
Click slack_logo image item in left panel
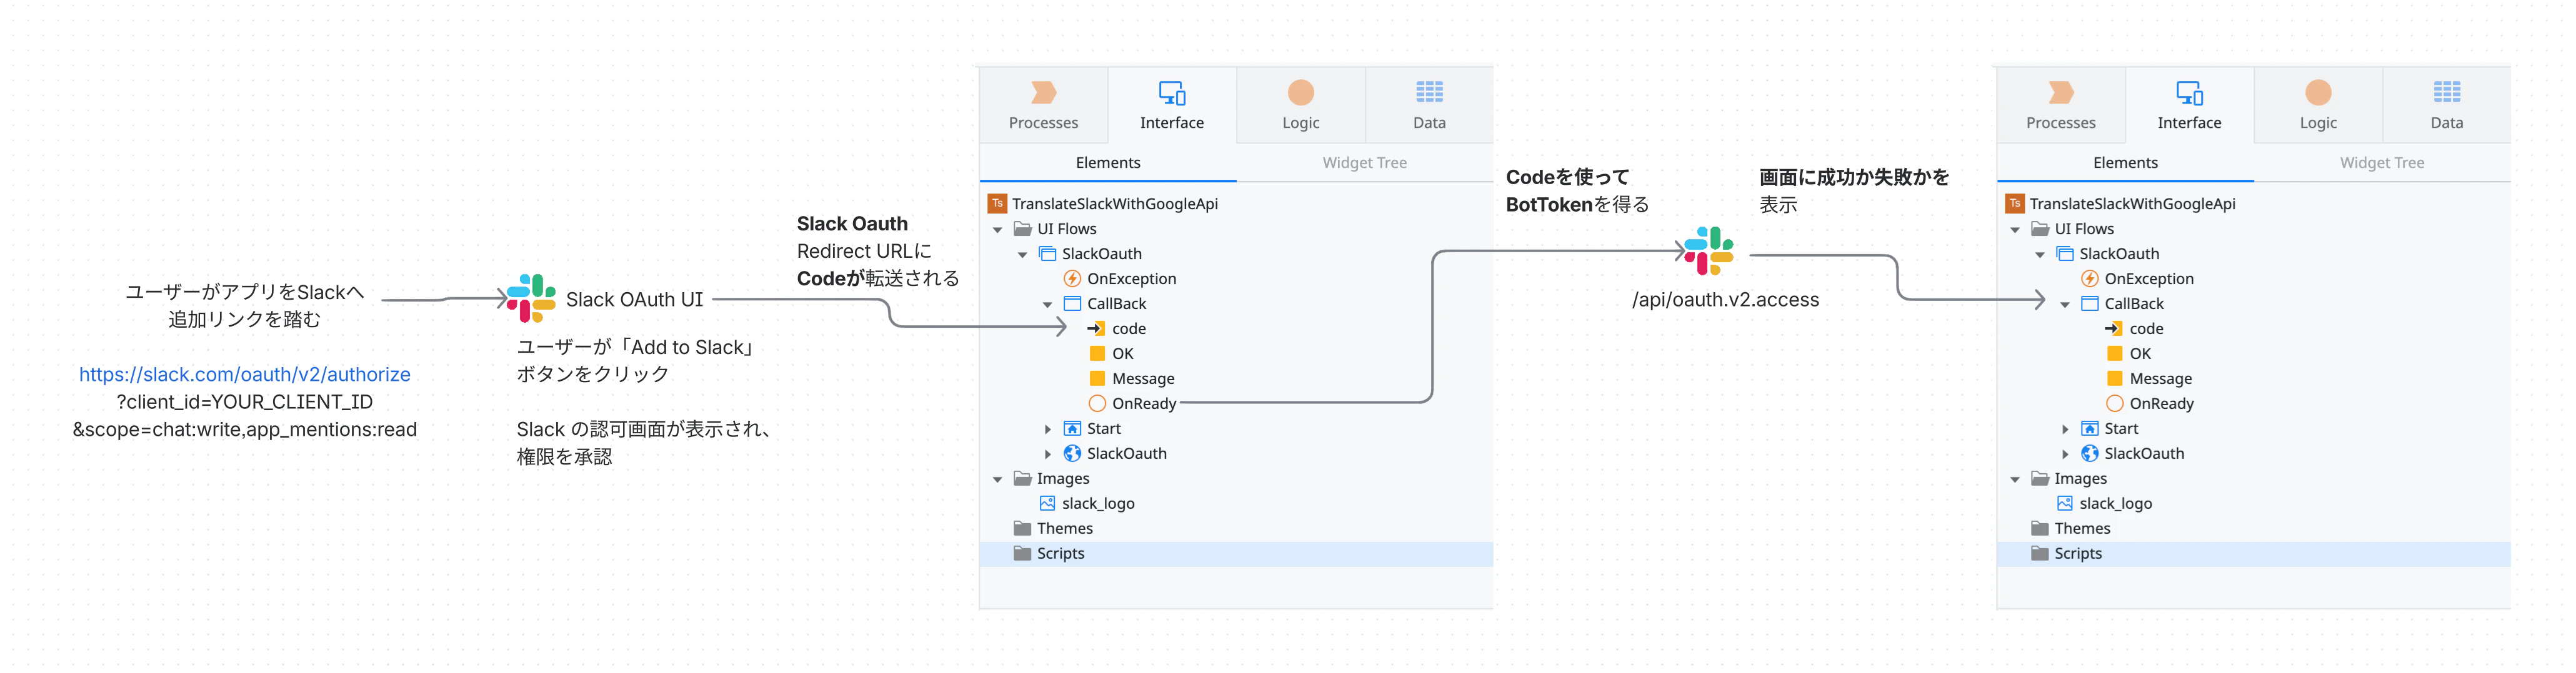[x=1098, y=503]
